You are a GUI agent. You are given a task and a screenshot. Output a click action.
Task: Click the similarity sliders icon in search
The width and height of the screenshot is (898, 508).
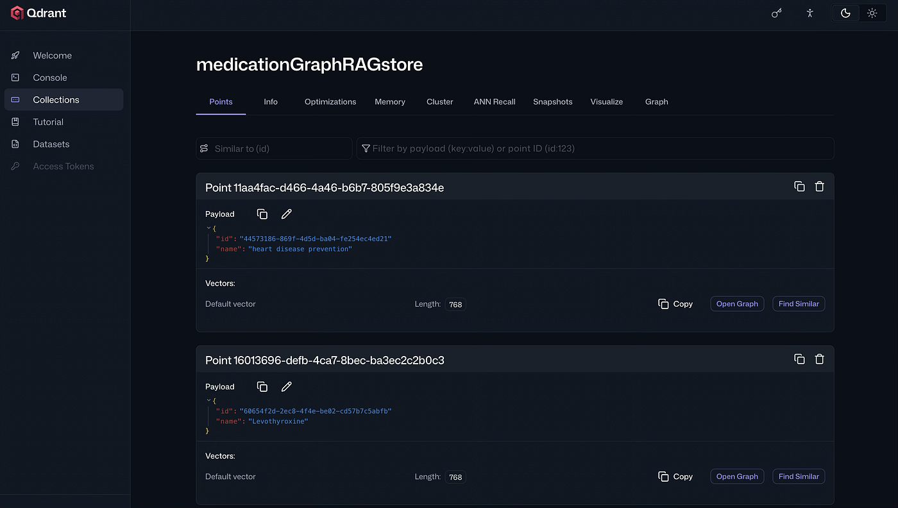click(x=204, y=148)
